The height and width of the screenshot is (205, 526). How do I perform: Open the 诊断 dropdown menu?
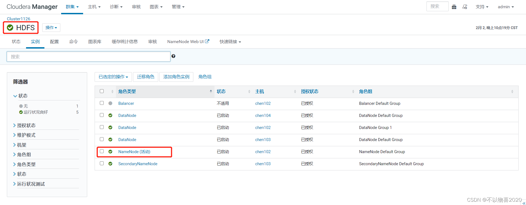pos(116,7)
